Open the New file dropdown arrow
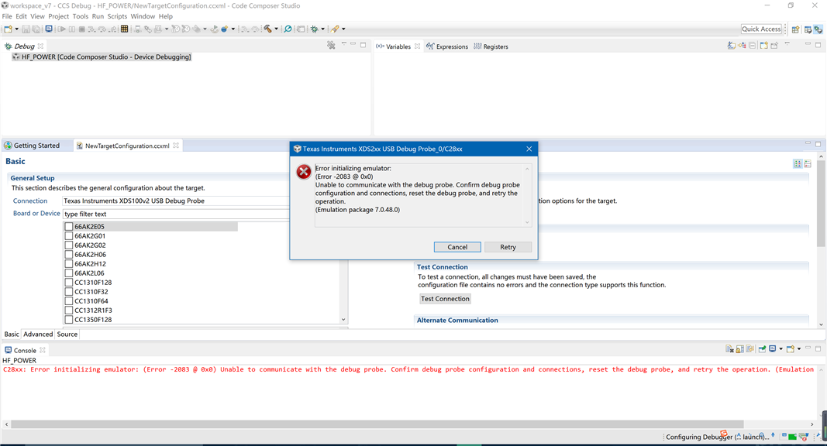The width and height of the screenshot is (827, 446). [x=17, y=29]
